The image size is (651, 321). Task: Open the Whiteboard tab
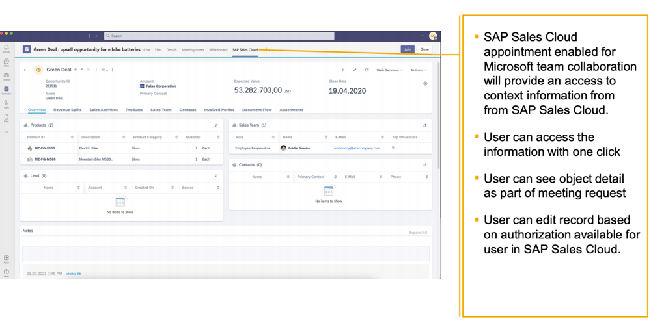pos(218,49)
